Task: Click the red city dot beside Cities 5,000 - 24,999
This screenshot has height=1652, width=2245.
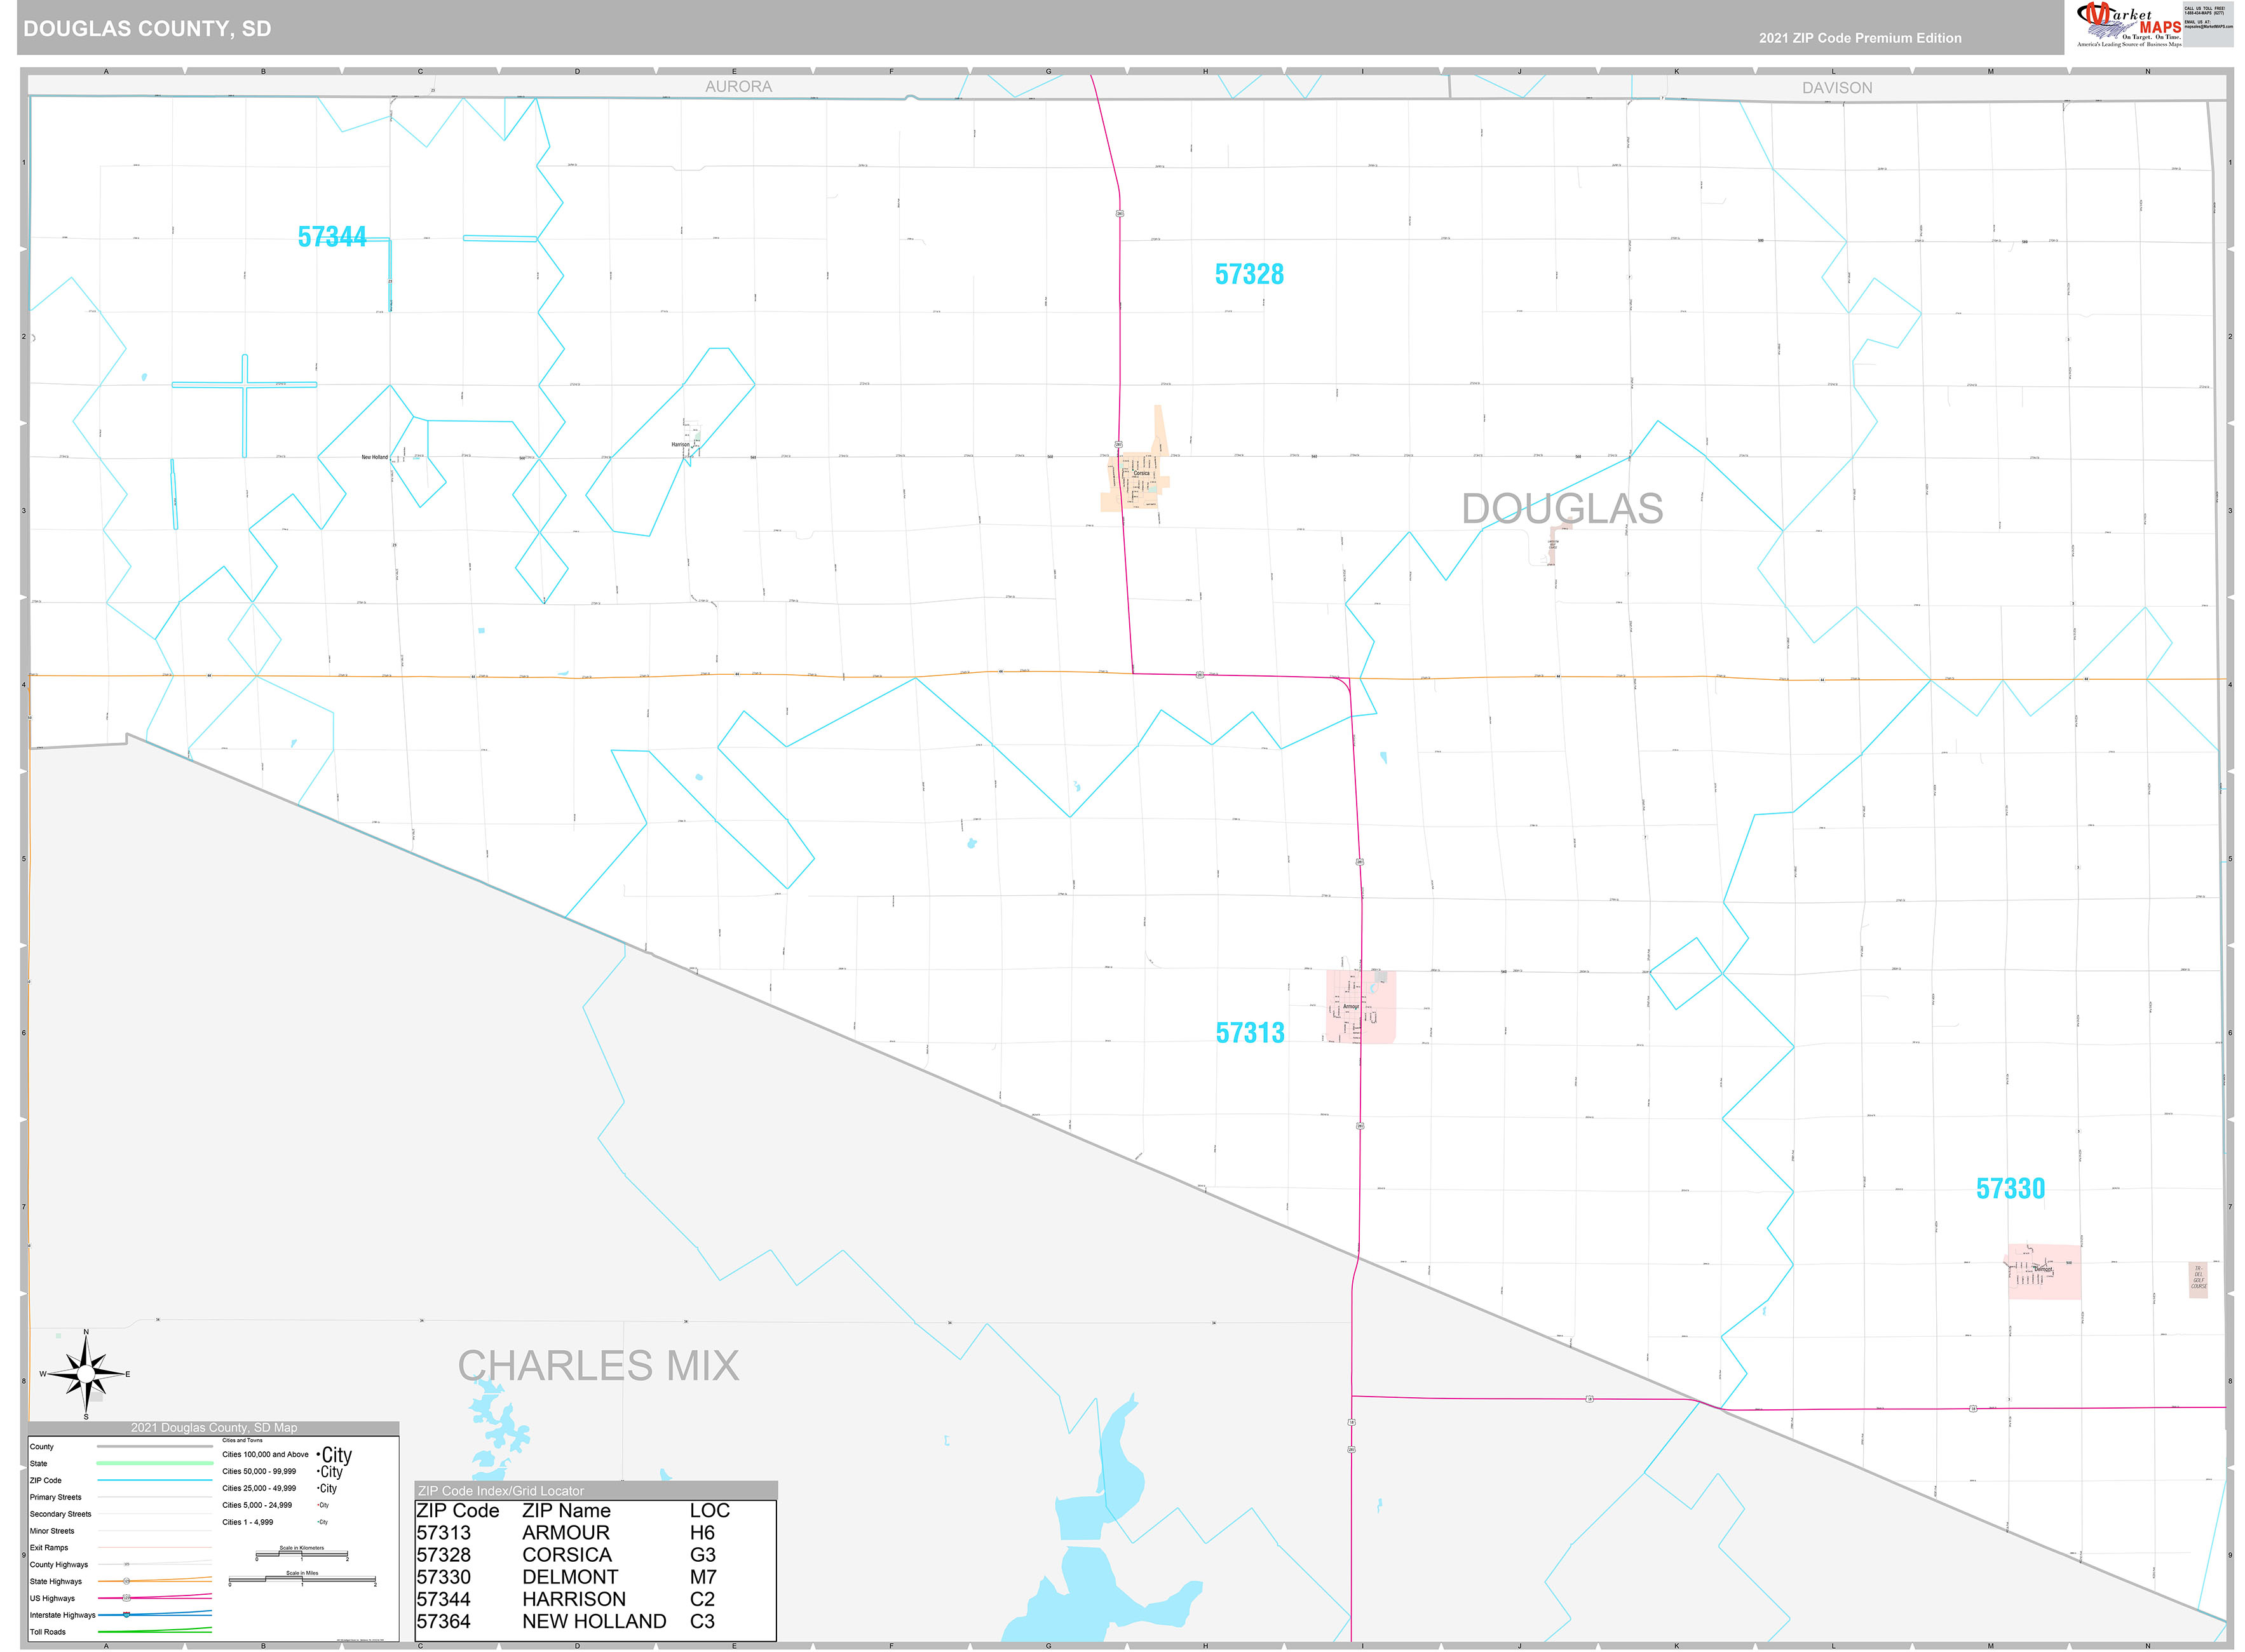Action: point(318,1505)
